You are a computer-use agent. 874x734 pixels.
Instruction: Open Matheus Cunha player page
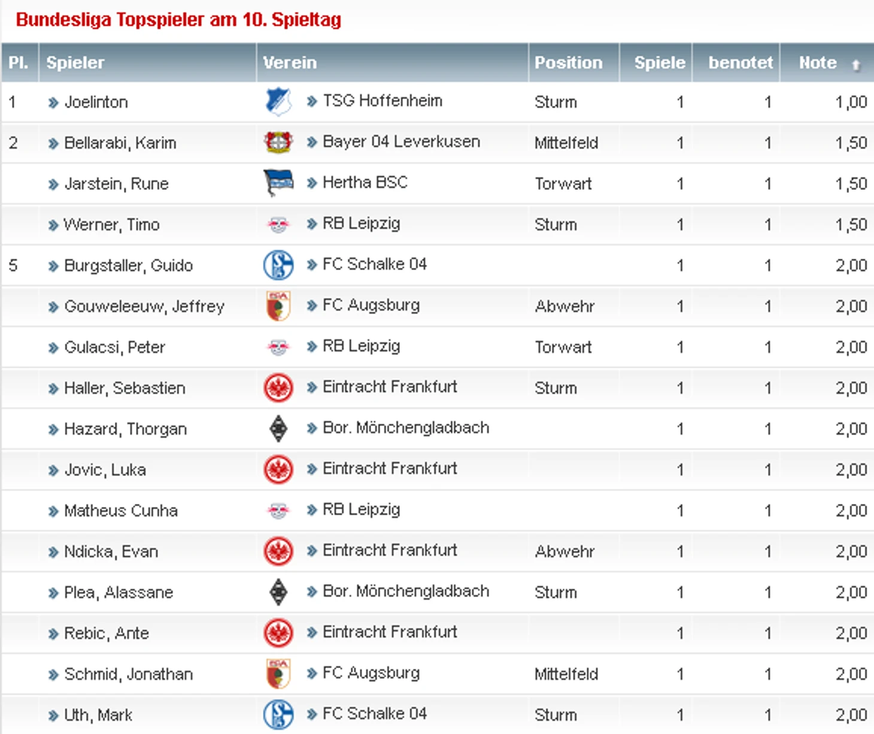121,511
